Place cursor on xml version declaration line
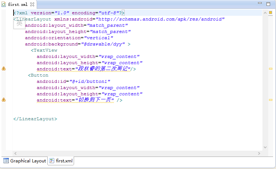This screenshot has width=276, height=169. pos(69,13)
